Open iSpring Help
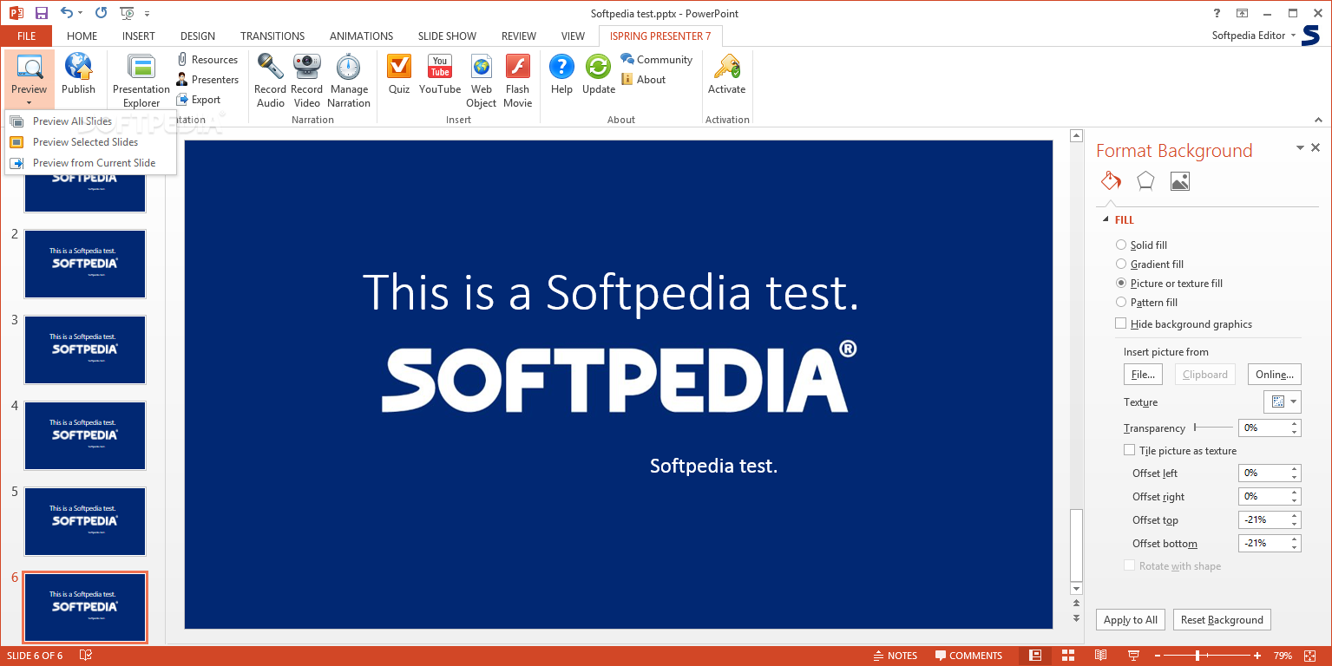Image resolution: width=1332 pixels, height=666 pixels. click(x=561, y=74)
